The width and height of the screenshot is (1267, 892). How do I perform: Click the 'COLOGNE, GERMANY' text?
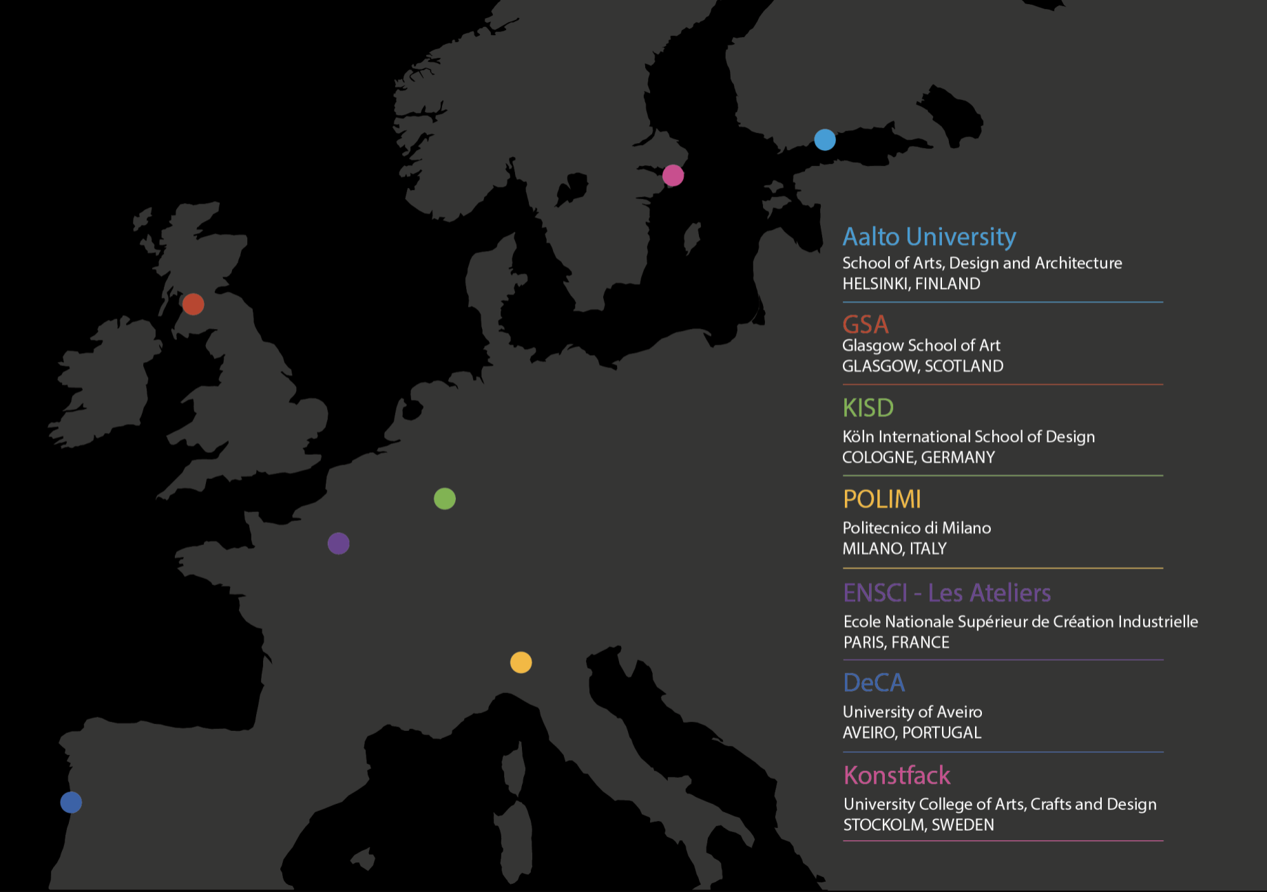click(x=919, y=458)
